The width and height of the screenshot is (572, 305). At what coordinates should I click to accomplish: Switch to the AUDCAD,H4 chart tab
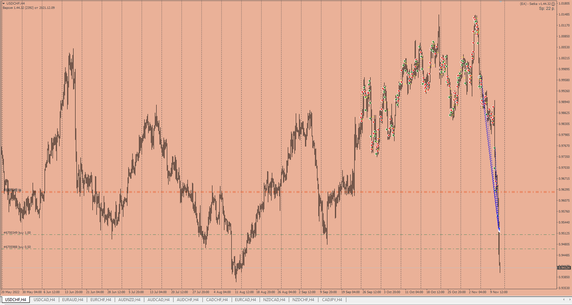158,300
